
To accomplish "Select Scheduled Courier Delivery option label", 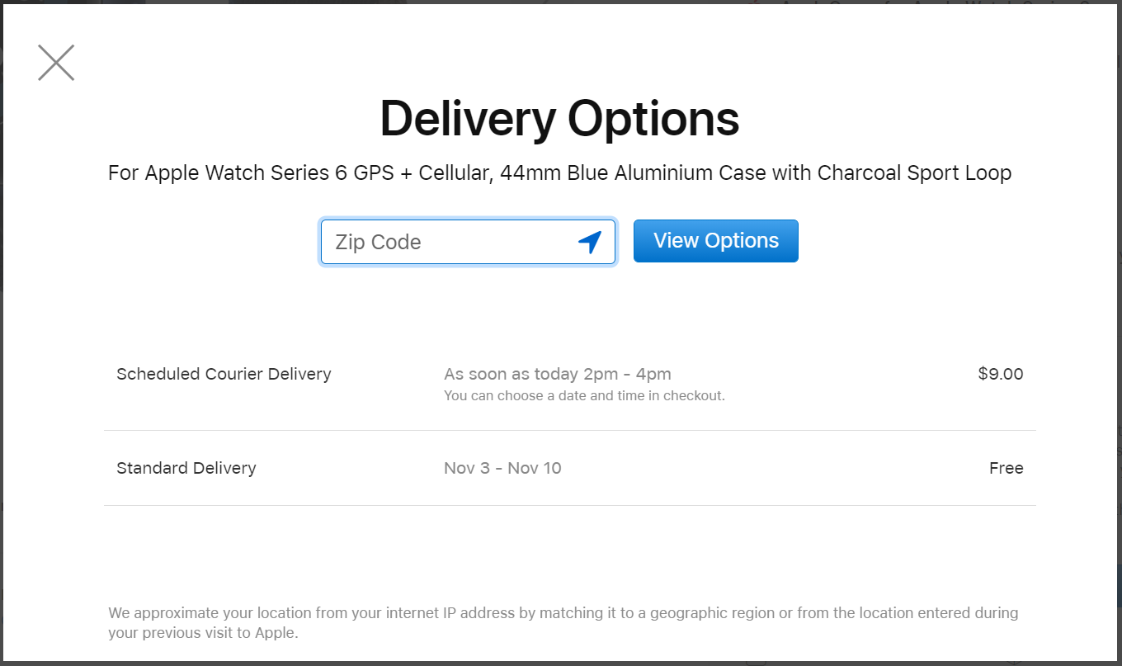I will [x=224, y=374].
